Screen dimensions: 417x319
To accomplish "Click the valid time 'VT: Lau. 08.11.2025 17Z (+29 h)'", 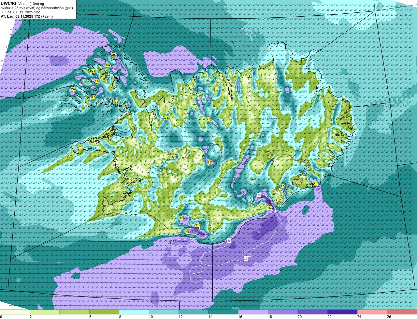I will [27, 16].
